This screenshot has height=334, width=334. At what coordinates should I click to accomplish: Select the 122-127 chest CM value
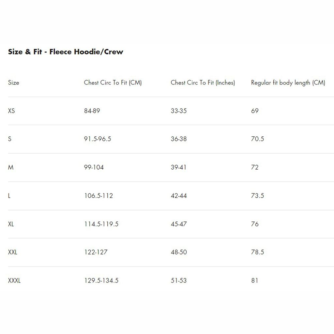[x=96, y=252]
